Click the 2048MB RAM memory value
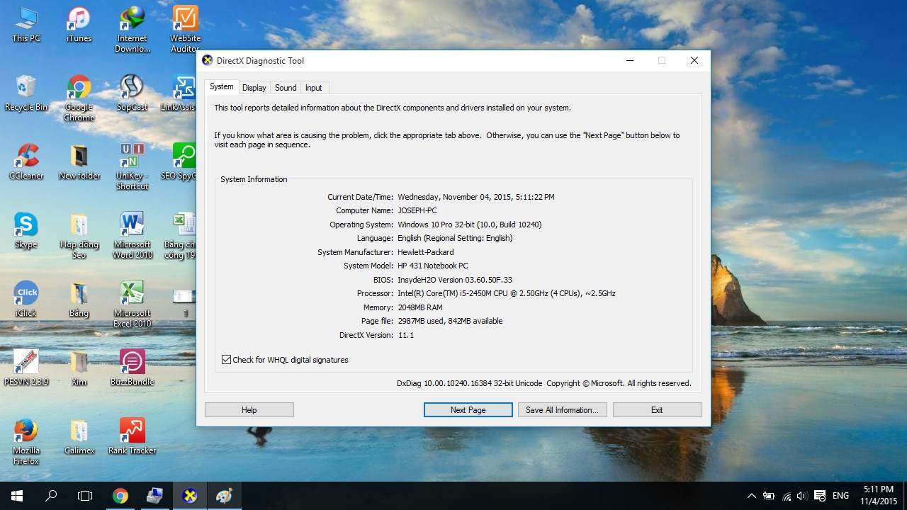This screenshot has height=510, width=907. [x=420, y=307]
